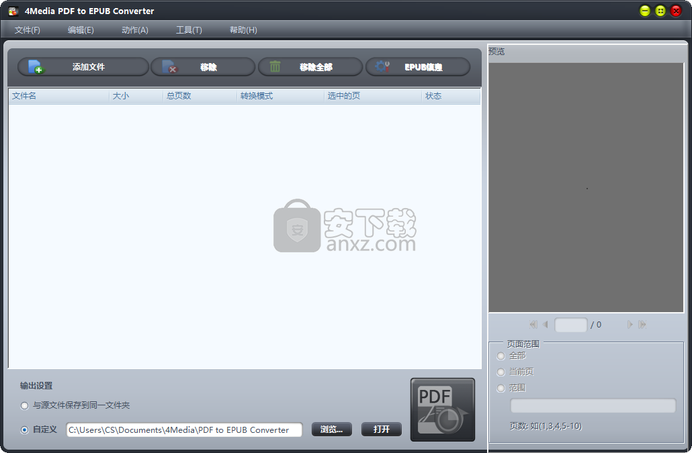This screenshot has width=692, height=453.
Task: Click the 选中的页 column header
Action: pos(373,96)
